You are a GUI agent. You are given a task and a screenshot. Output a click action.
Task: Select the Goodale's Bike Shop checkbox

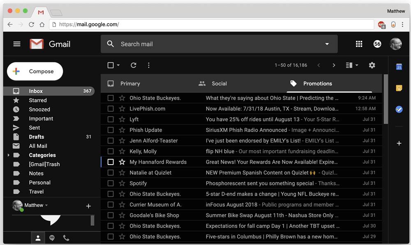pyautogui.click(x=111, y=215)
